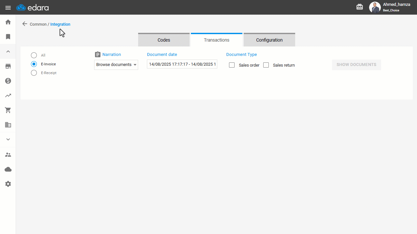
Task: Go to Home in sidebar
Action: (x=8, y=22)
